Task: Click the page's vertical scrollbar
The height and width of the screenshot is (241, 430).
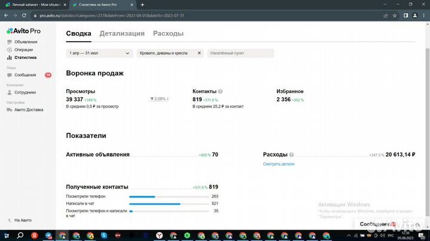Action: coord(428,131)
